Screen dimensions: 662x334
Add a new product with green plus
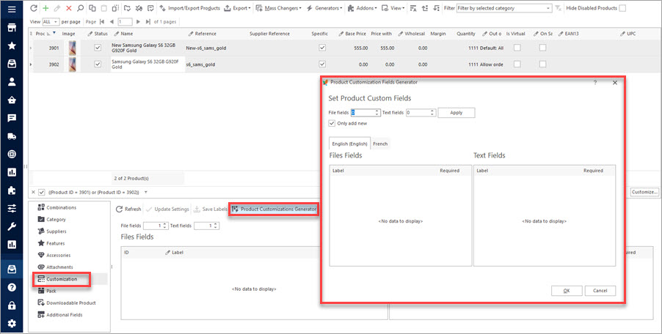(x=46, y=8)
